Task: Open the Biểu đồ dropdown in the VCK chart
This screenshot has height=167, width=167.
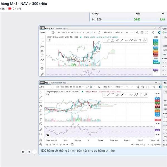Action: click(107, 33)
